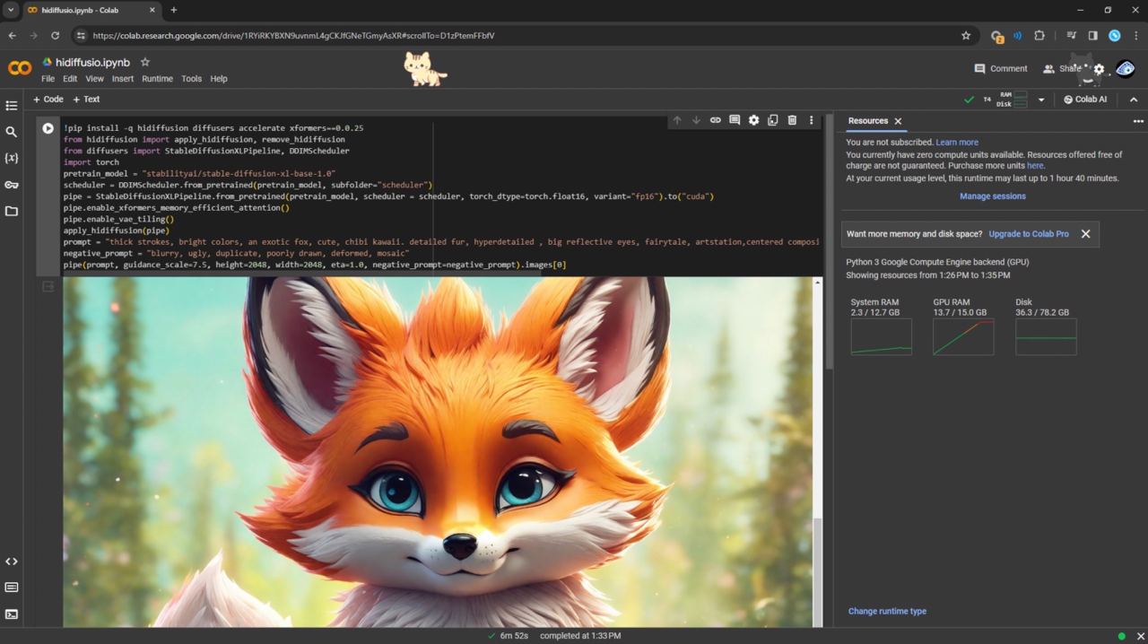Add a new Text cell
The image size is (1148, 644).
[86, 100]
